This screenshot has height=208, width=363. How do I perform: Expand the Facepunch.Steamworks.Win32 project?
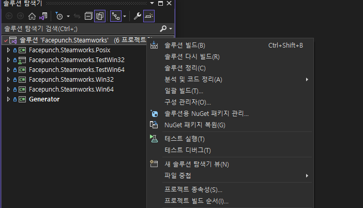tap(8, 80)
